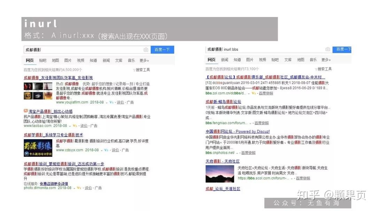Switch to the 图片 tab on the right page
The image size is (376, 211).
click(250, 59)
